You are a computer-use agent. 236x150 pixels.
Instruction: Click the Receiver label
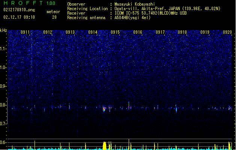point(76,13)
